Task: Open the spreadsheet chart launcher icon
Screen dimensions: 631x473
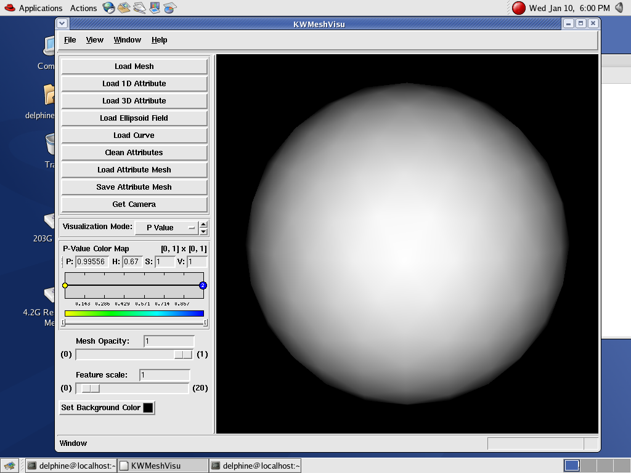Action: click(x=170, y=8)
